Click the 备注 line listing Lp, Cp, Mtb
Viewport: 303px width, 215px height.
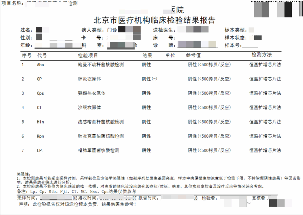(x=76, y=192)
